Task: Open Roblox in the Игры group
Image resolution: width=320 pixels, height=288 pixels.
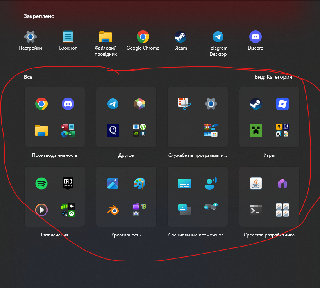Action: tap(282, 104)
